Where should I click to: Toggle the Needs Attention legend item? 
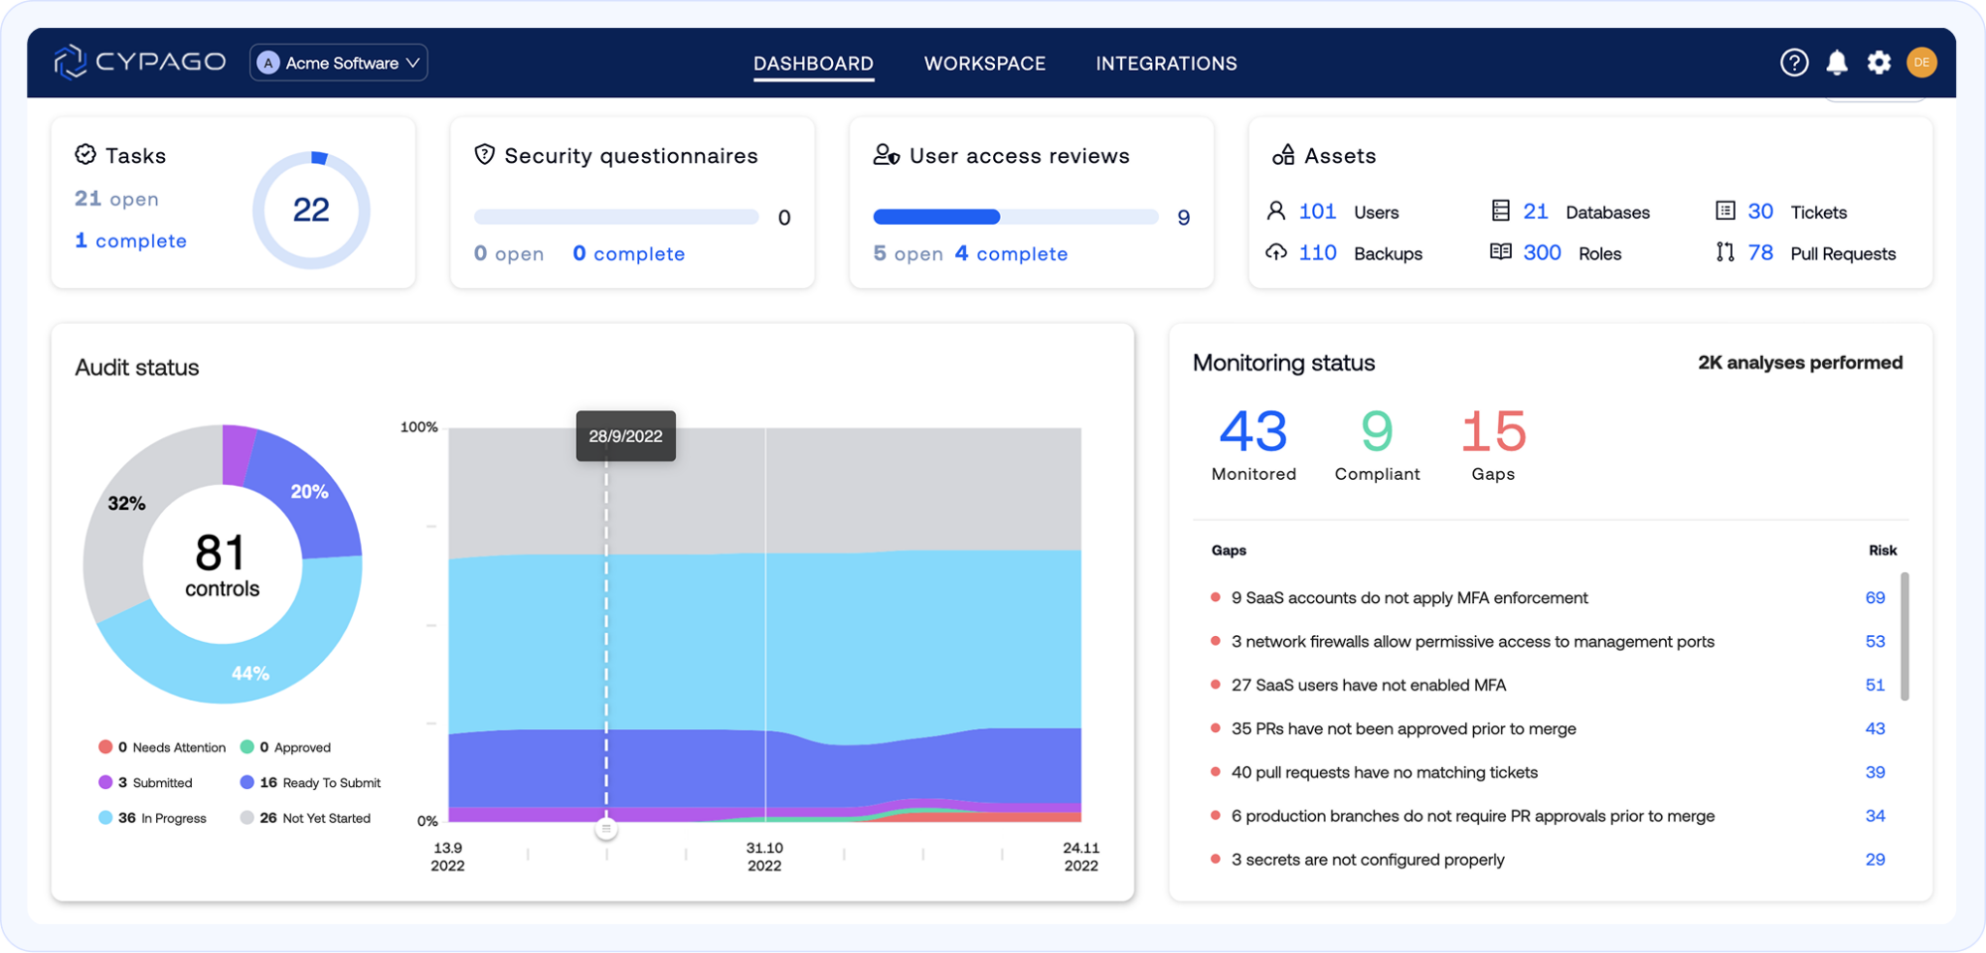162,747
